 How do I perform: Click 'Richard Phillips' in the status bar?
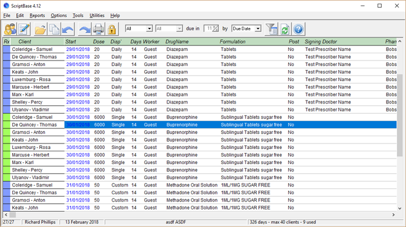click(x=40, y=222)
